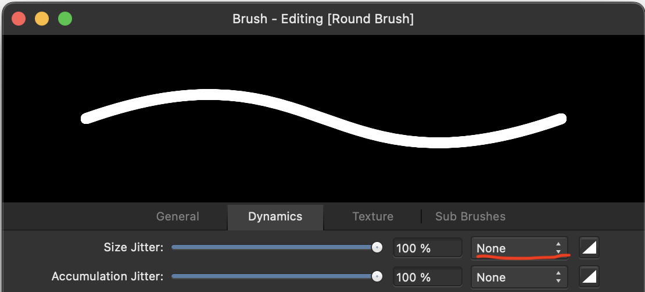The height and width of the screenshot is (292, 645).
Task: Click the brush stroke preview area
Action: tap(322, 119)
